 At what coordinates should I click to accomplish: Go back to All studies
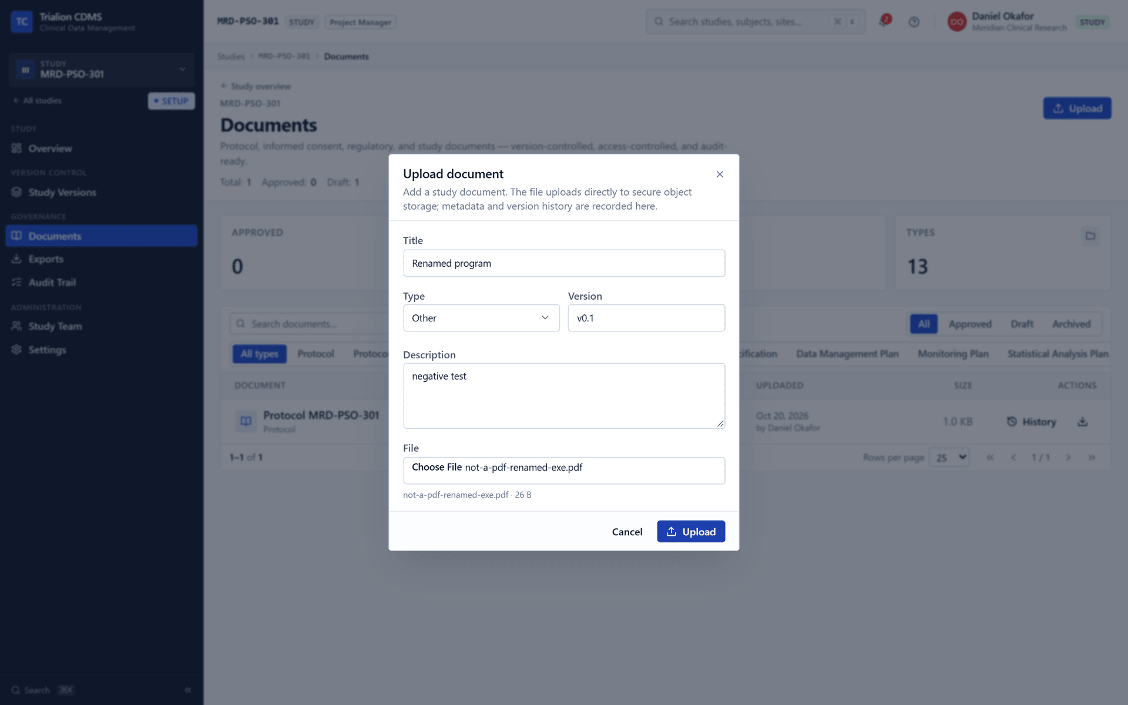coord(37,100)
